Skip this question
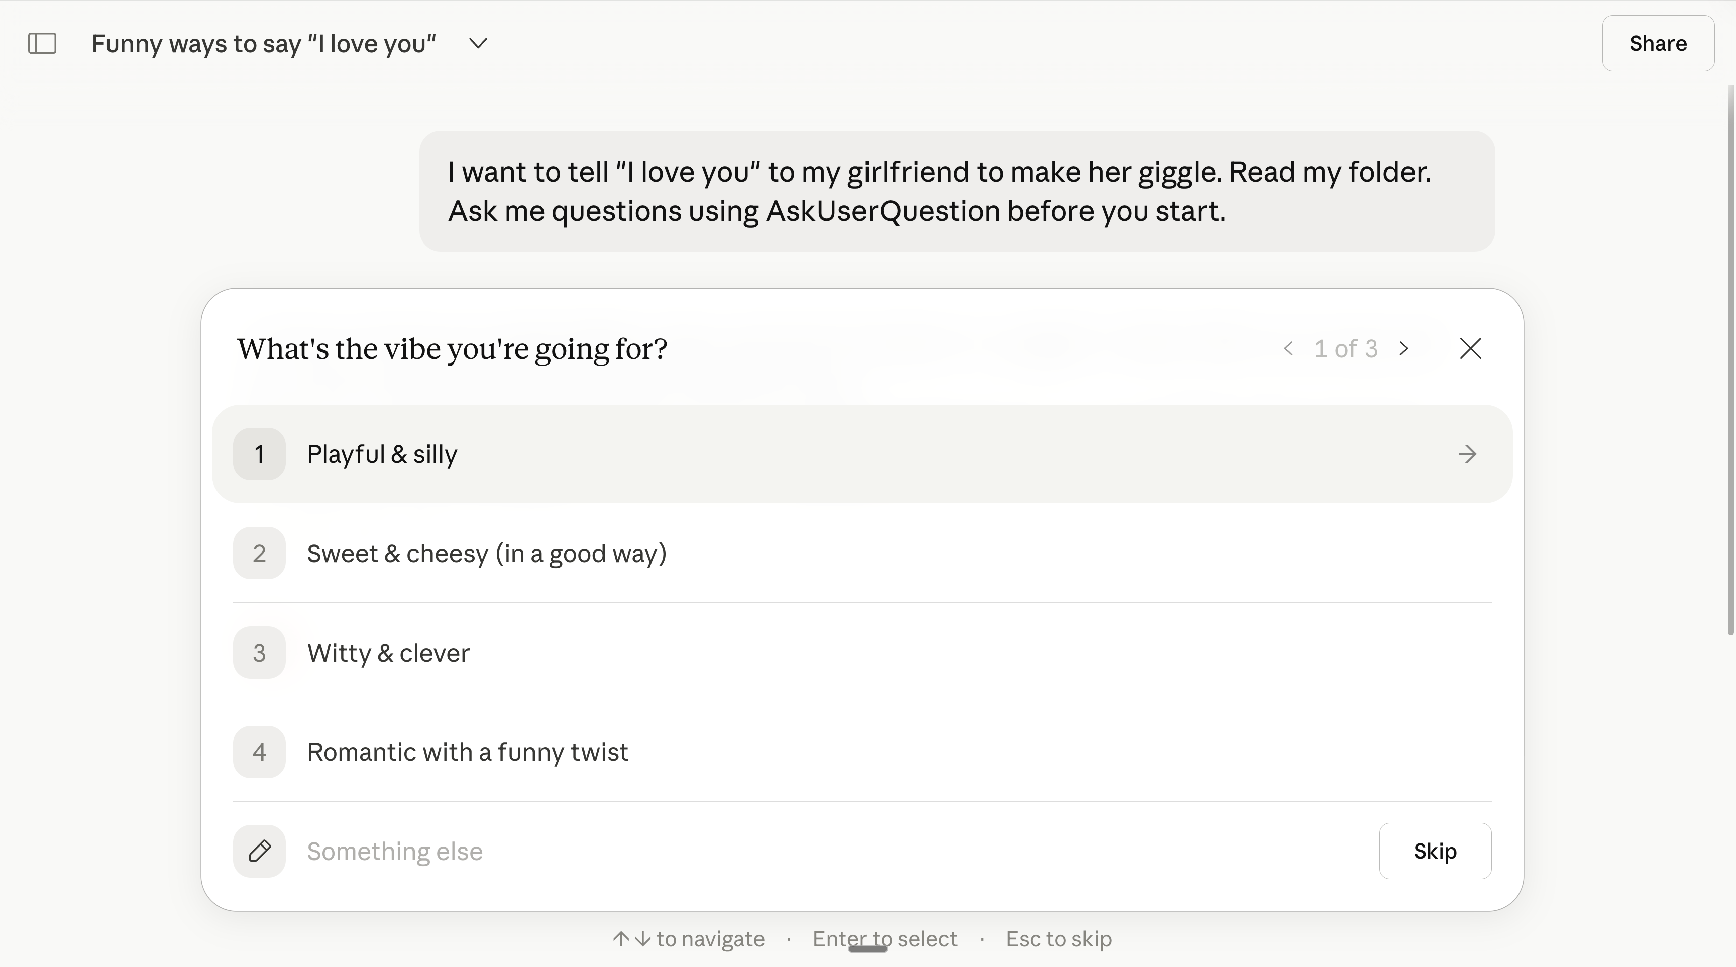 pyautogui.click(x=1436, y=851)
